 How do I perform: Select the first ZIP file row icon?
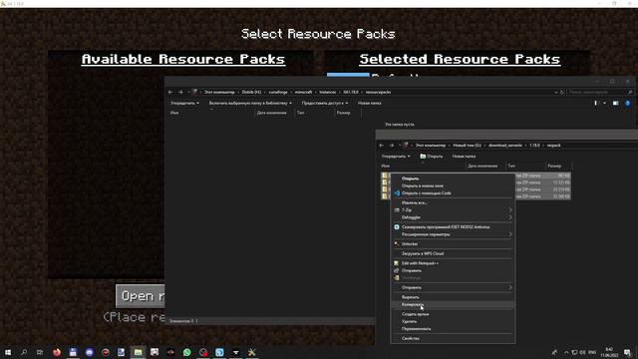[x=385, y=176]
